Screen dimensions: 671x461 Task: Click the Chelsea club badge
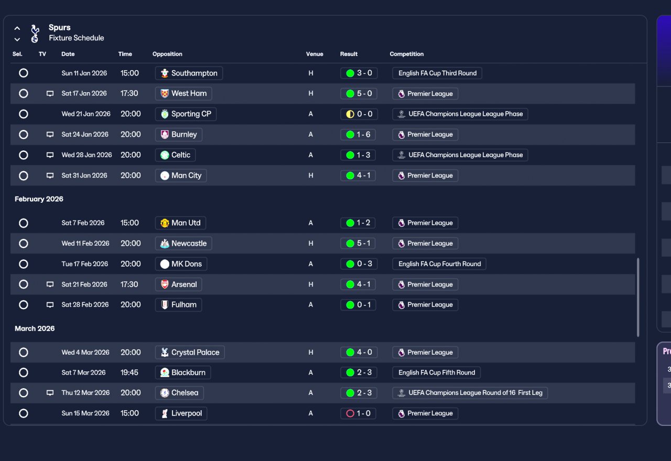click(165, 393)
